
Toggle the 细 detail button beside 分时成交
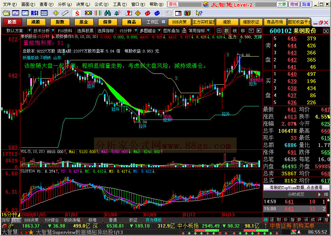click(326, 195)
